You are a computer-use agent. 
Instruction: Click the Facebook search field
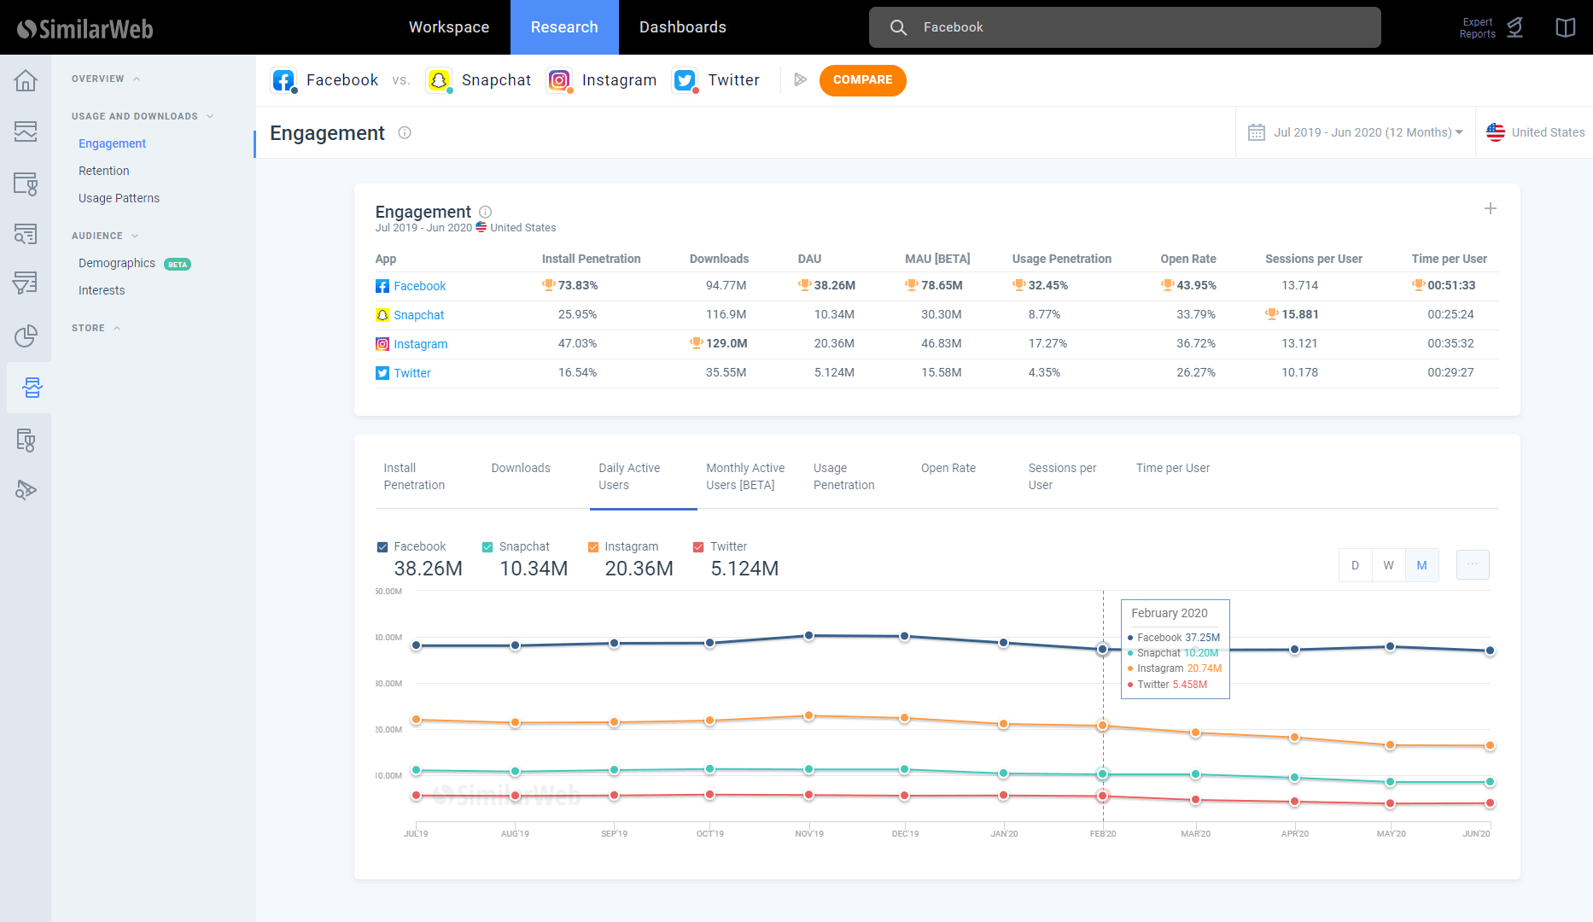pyautogui.click(x=1124, y=27)
